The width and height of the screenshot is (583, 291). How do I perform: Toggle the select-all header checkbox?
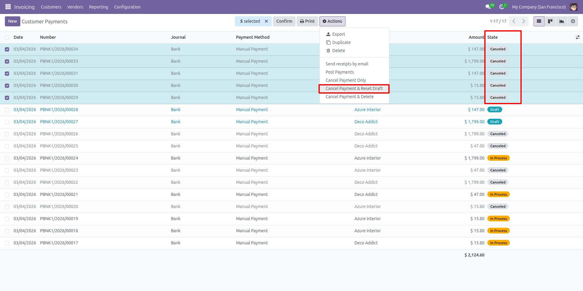[7, 38]
